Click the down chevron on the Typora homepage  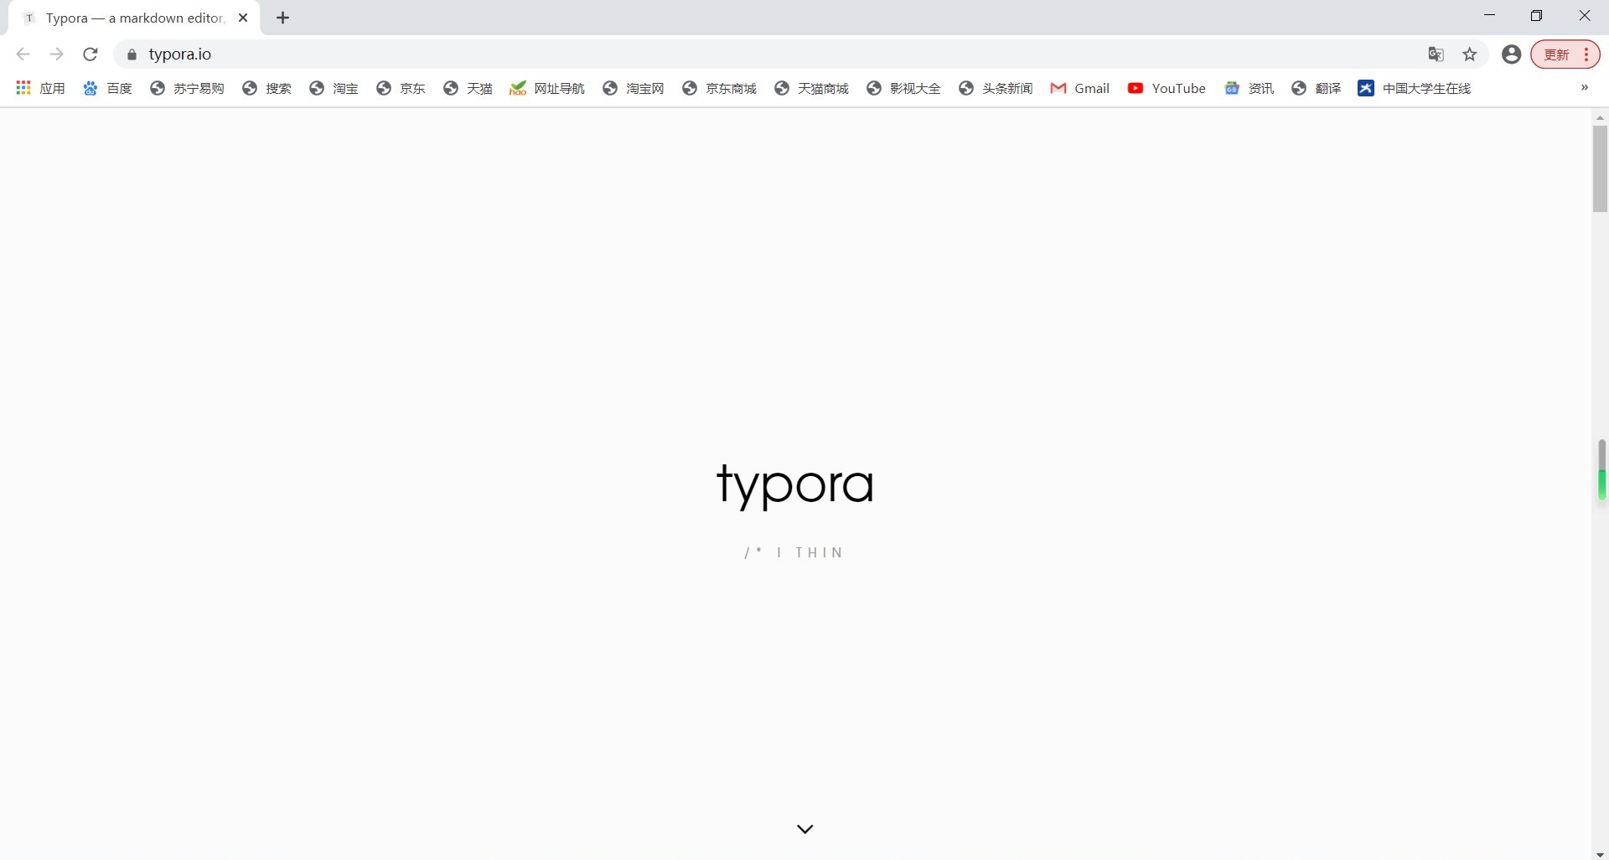(x=804, y=828)
